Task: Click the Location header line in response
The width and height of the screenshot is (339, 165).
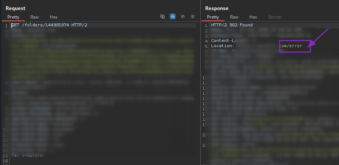Action: tap(222, 46)
